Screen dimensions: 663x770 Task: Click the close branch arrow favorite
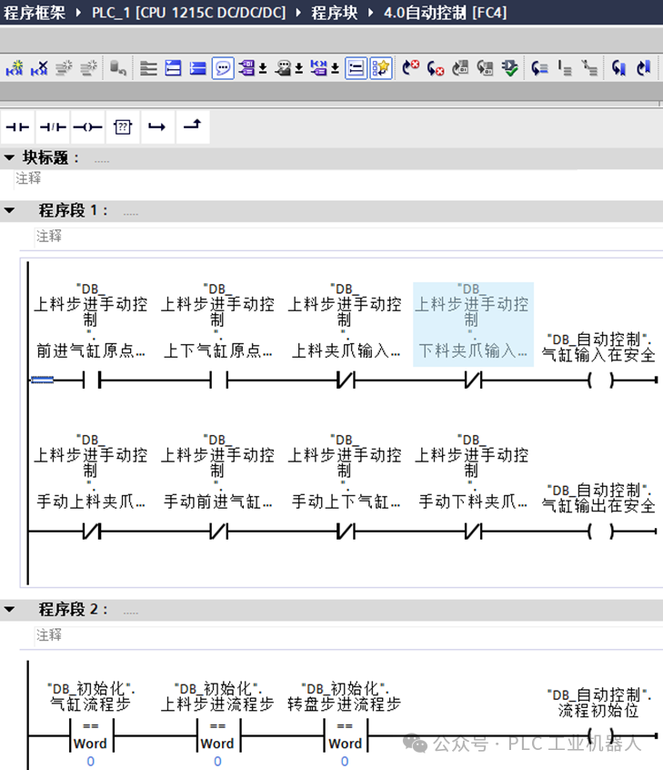[193, 127]
